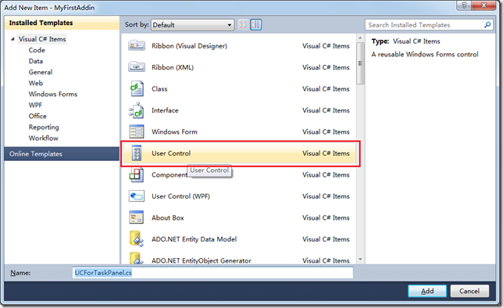Click the User Control (WPF) icon
The width and height of the screenshot is (503, 308).
pyautogui.click(x=137, y=196)
